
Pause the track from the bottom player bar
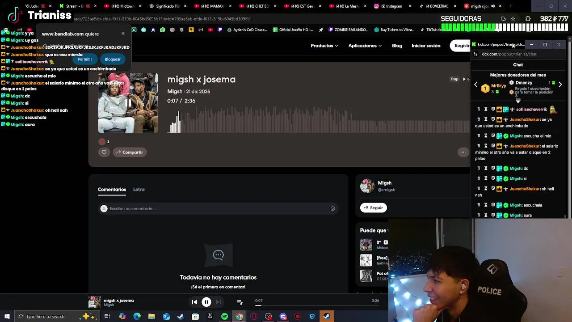[x=206, y=302]
